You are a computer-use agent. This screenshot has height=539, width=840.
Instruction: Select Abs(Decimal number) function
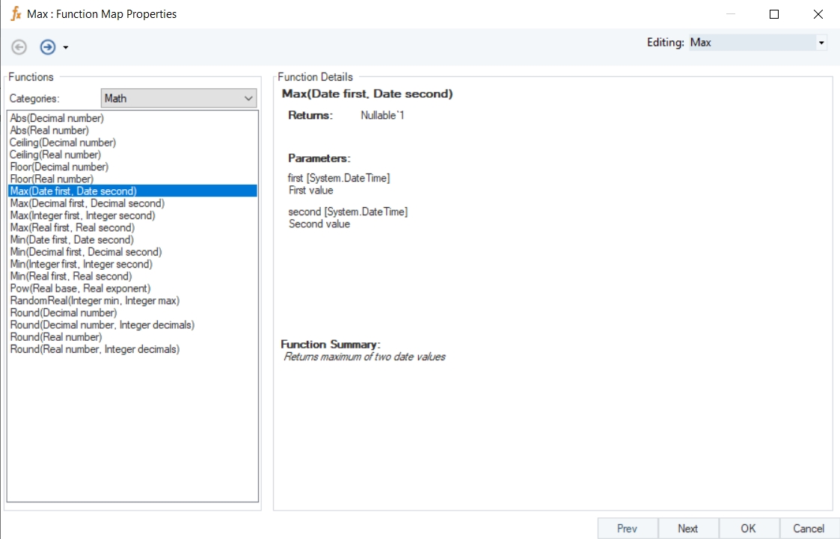[57, 118]
